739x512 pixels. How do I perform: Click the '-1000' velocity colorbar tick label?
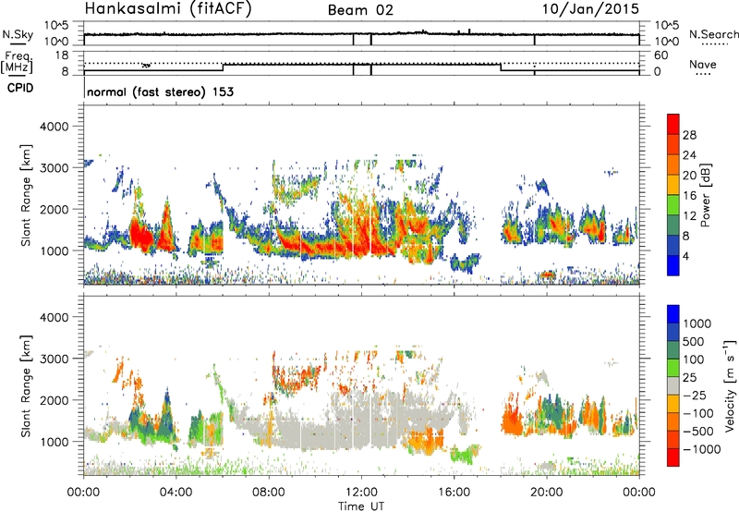tap(702, 449)
